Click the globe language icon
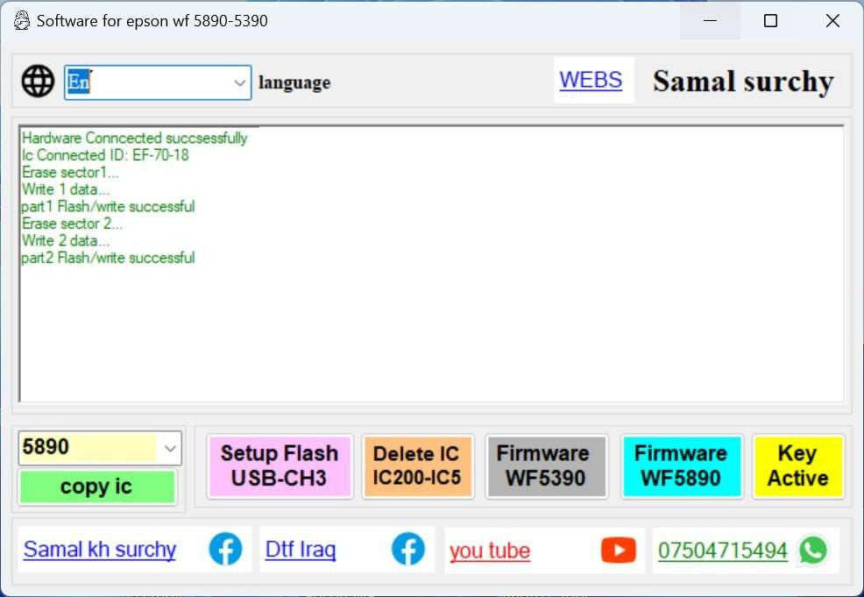The image size is (864, 597). [38, 82]
